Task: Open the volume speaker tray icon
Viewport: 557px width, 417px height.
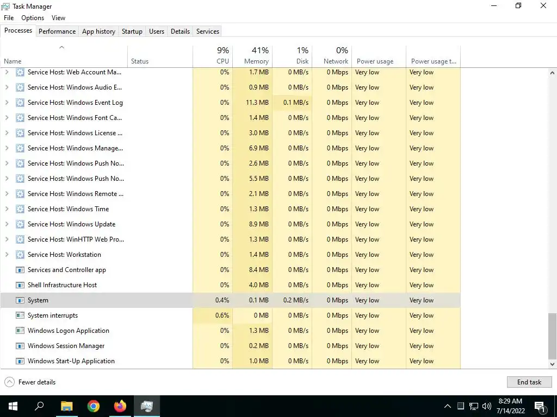Action: [x=487, y=406]
